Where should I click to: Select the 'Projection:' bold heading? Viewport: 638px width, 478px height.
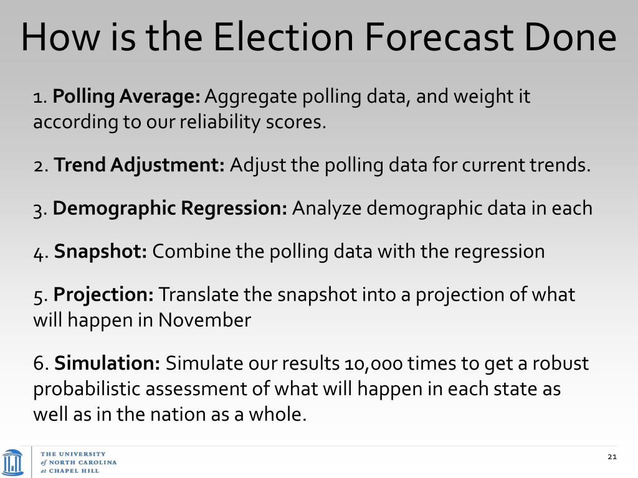coord(104,294)
